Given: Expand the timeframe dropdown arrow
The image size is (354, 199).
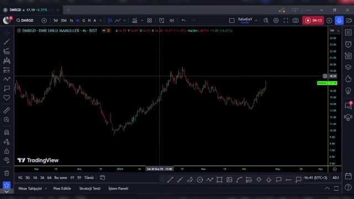Looking at the screenshot, I should [x=101, y=20].
